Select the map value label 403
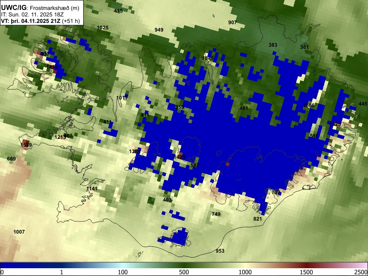Viewport: 368px width, 276px height. (167, 200)
